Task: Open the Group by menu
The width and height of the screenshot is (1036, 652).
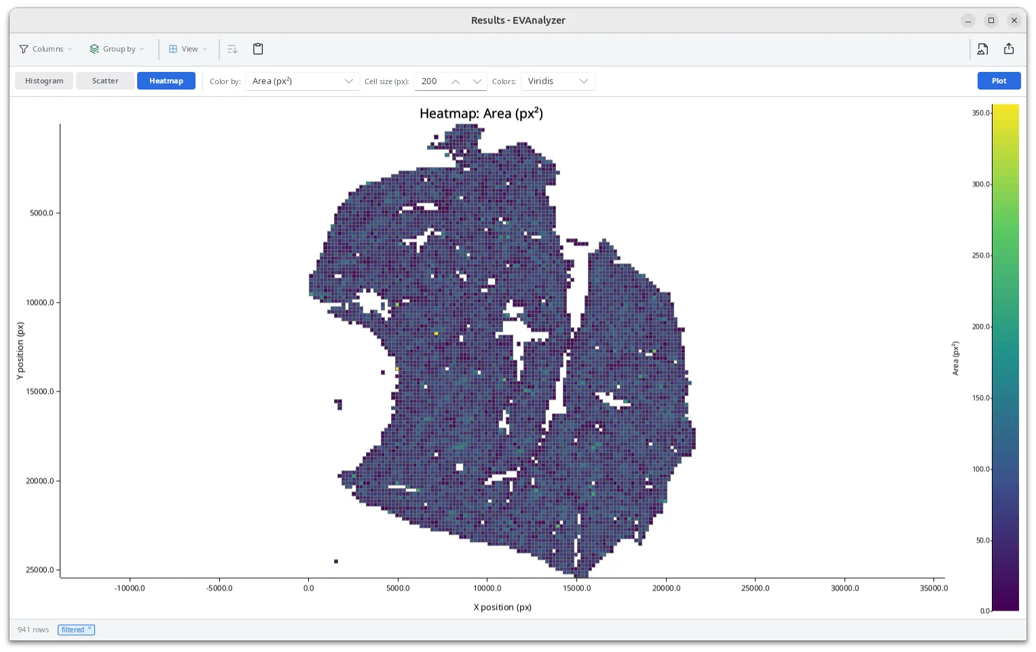Action: [x=117, y=49]
